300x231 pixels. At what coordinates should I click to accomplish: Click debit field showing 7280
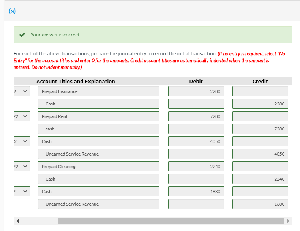[x=196, y=116]
